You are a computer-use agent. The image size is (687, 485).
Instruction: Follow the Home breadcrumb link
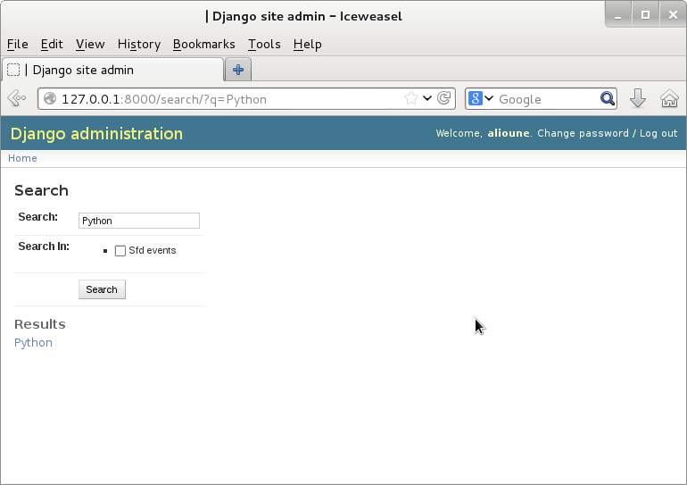[x=22, y=158]
